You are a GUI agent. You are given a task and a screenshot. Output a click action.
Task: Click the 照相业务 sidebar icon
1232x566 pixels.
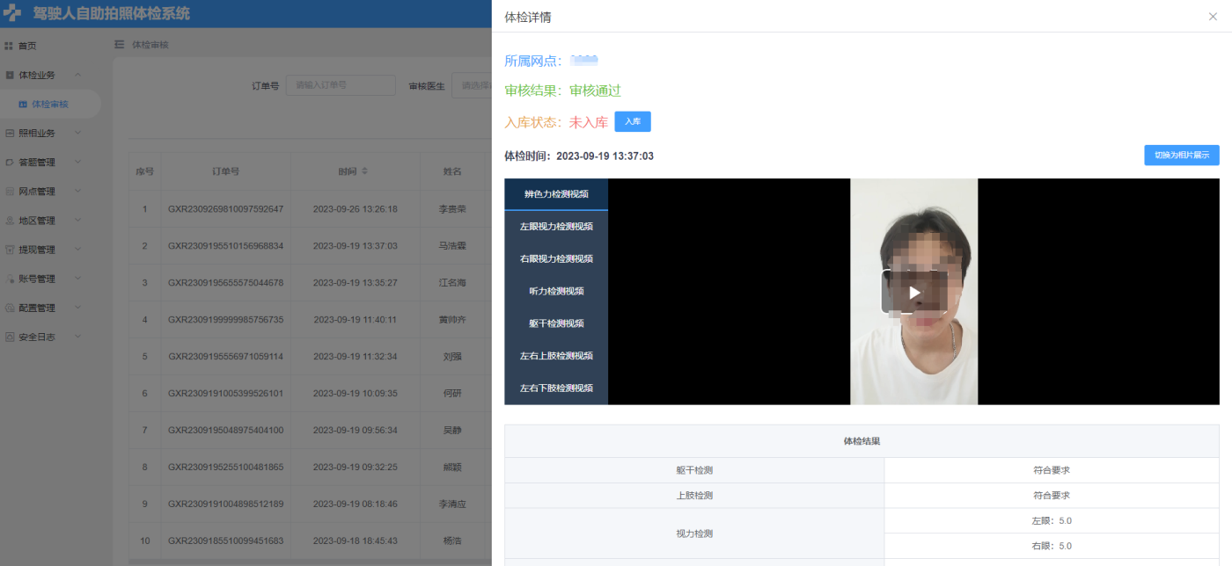10,134
